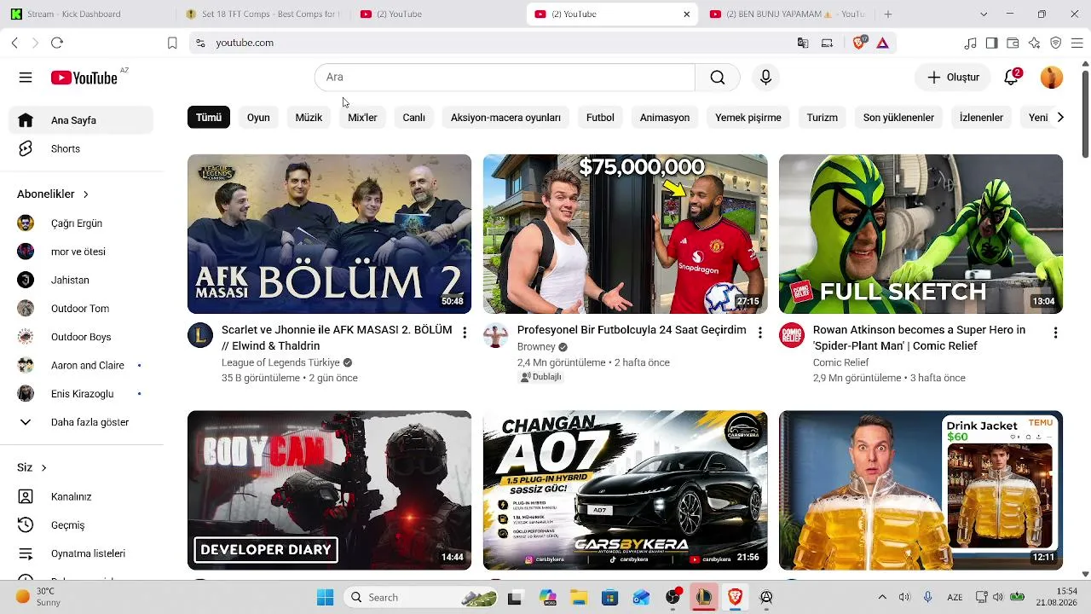Click the Oluştur create button
The image size is (1091, 614).
[953, 78]
